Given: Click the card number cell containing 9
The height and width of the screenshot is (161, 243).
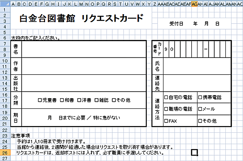Looking at the screenshot, I should pyautogui.click(x=166, y=49).
